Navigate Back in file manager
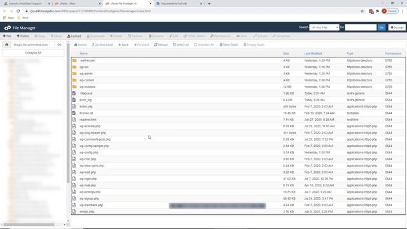The height and width of the screenshot is (229, 407). (123, 45)
